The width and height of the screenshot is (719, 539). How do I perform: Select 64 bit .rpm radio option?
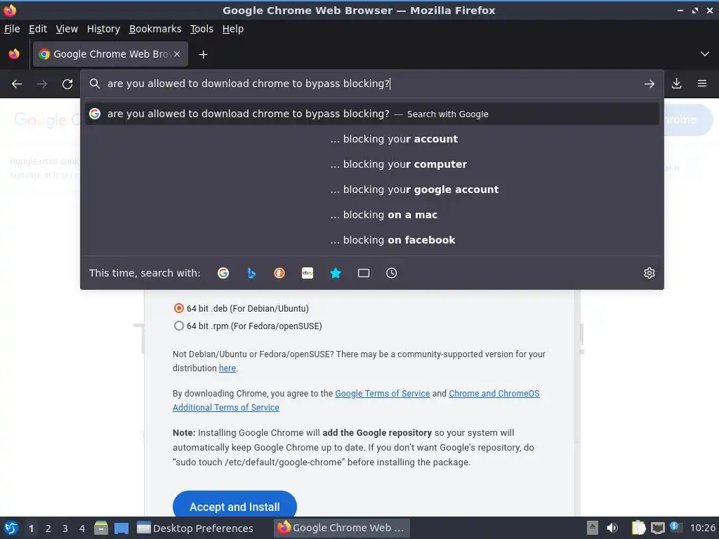click(179, 326)
